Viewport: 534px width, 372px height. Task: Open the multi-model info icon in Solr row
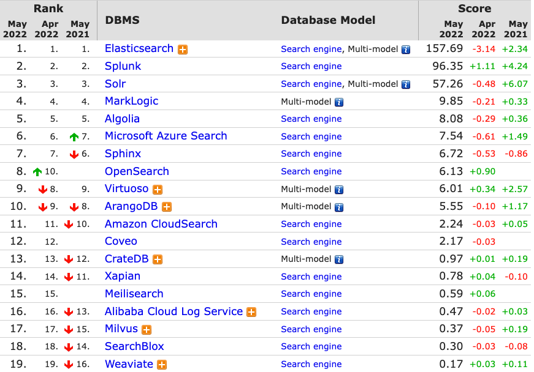406,84
